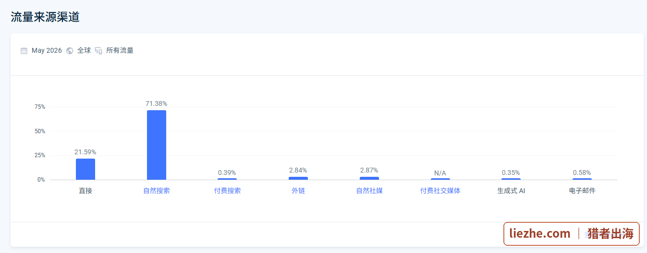This screenshot has height=253, width=647.
Task: Select the 21.59% 直接 bar
Action: [85, 169]
